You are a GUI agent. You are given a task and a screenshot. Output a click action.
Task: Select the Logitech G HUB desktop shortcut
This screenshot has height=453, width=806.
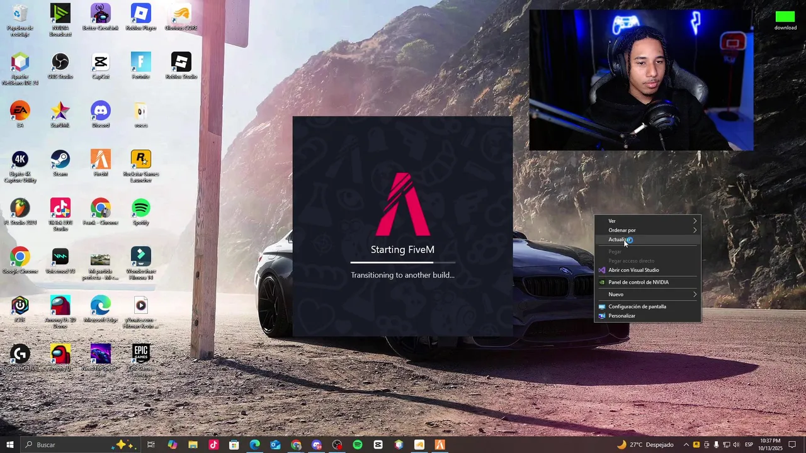pyautogui.click(x=20, y=357)
